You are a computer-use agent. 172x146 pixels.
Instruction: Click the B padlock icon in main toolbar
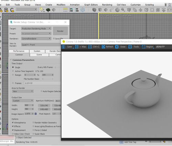7,10
